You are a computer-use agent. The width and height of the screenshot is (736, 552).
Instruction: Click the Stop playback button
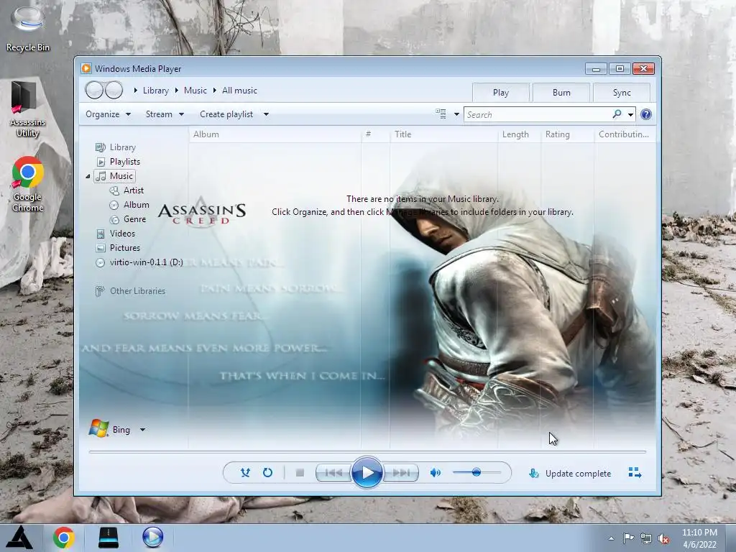(300, 473)
